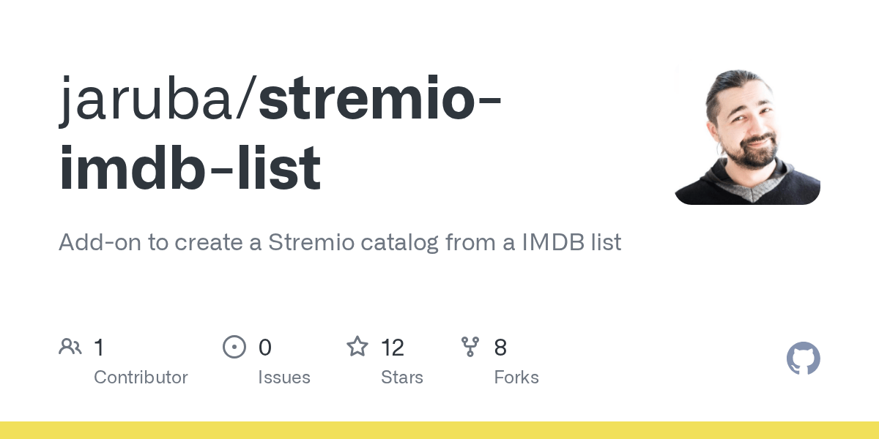
Task: Click the "Contributor" label
Action: [x=141, y=378]
